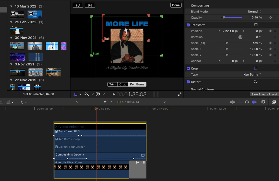The image size is (279, 181).
Task: Swap Ken Burns start and end frames
Action: pyautogui.click(x=78, y=5)
